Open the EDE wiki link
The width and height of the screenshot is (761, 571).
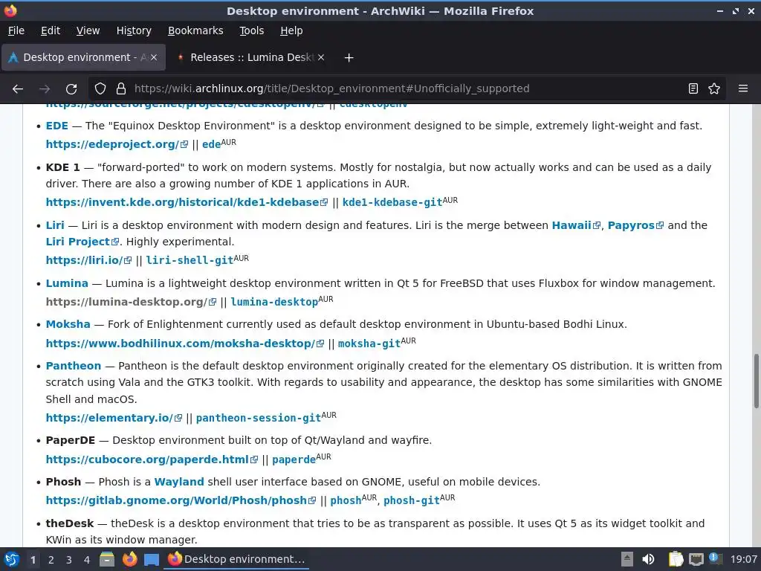(x=56, y=126)
